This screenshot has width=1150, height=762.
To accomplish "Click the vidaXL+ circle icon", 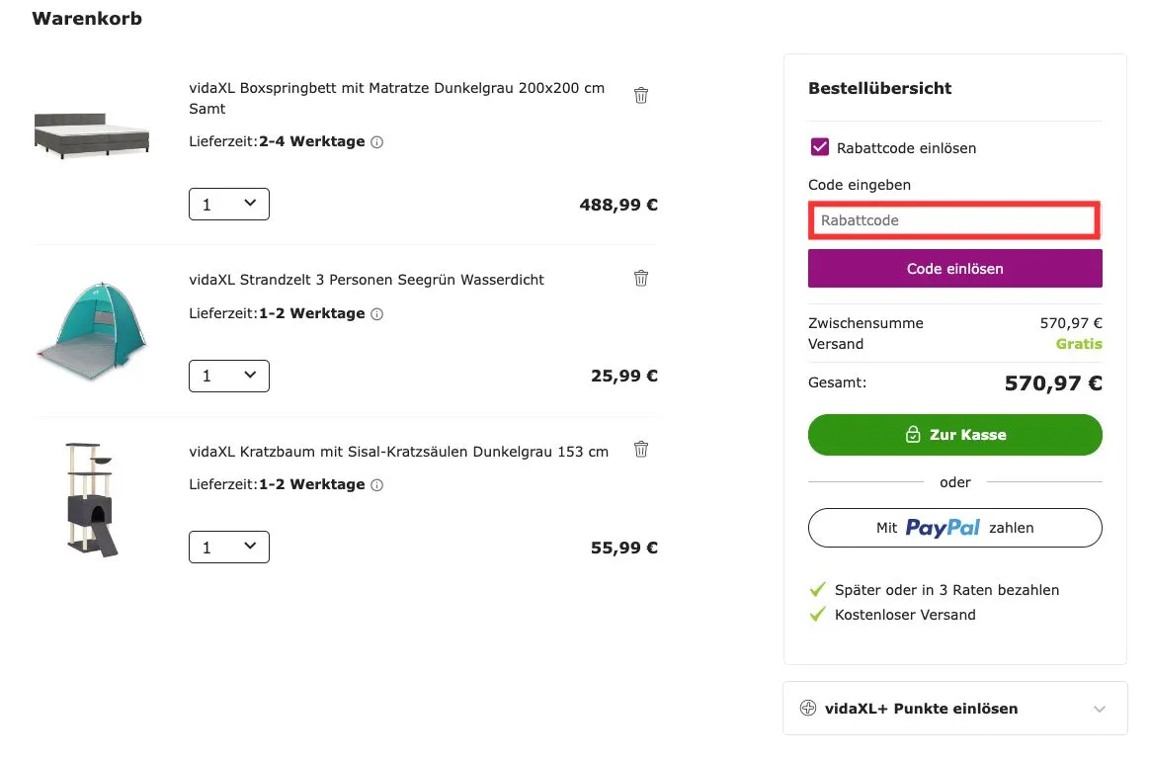I will click(x=809, y=708).
